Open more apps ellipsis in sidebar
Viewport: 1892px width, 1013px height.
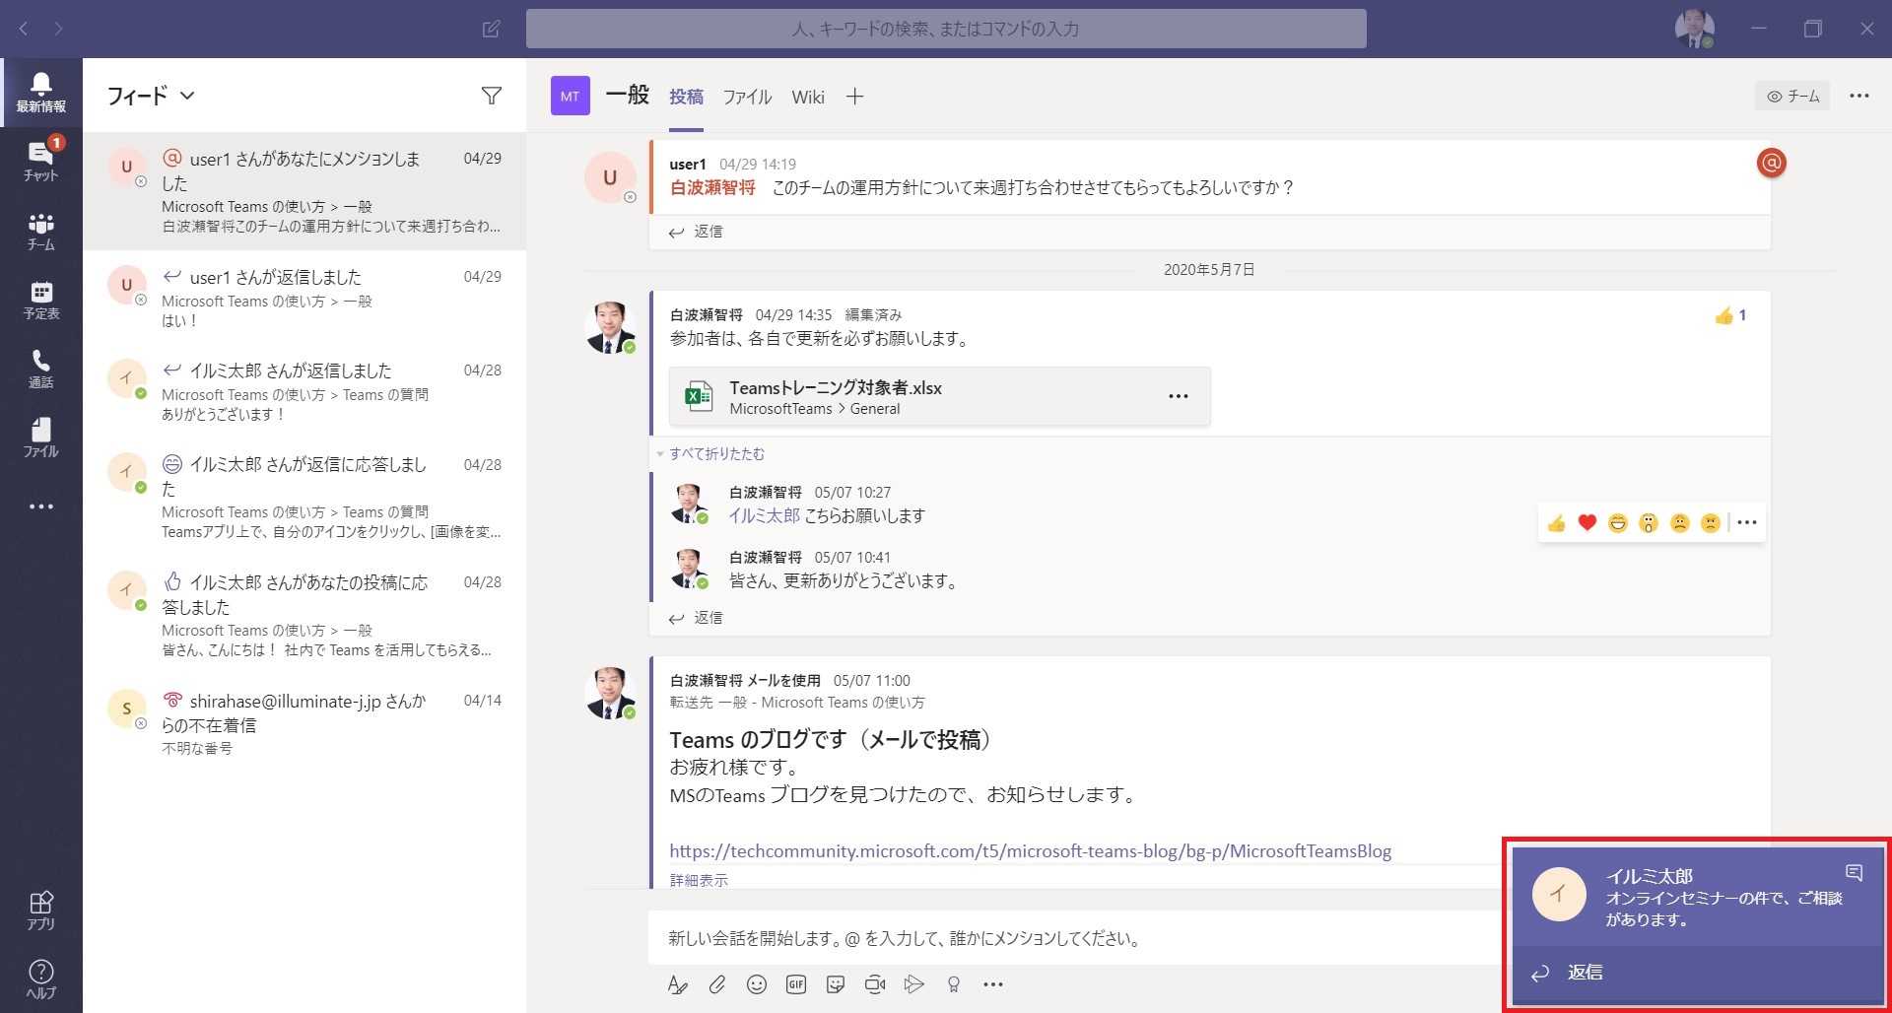pyautogui.click(x=41, y=506)
